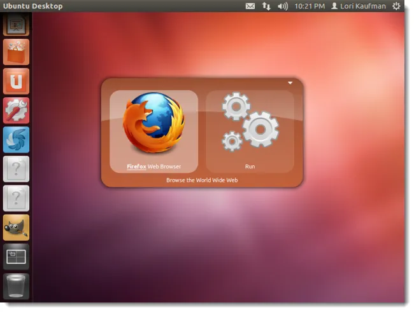
Task: Open the partially hidden top launcher icon
Action: click(x=16, y=25)
